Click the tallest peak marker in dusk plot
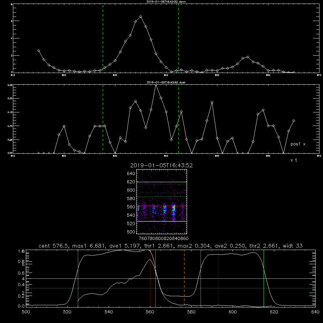The image size is (323, 323). click(156, 85)
